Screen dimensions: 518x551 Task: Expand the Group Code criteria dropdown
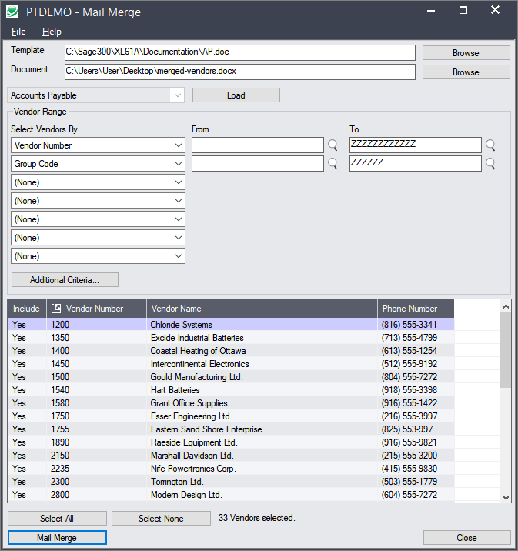point(179,164)
